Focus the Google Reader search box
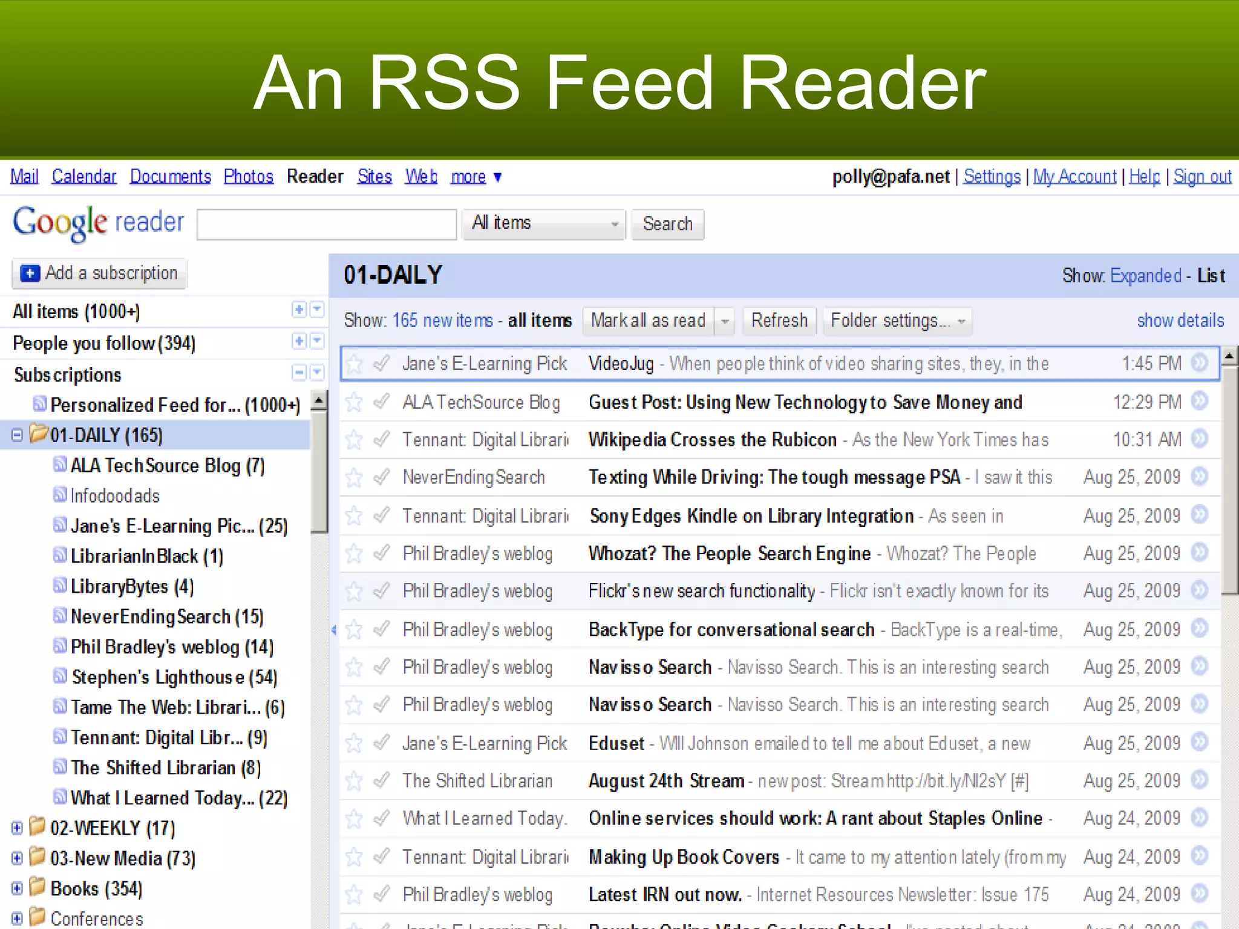 point(327,224)
